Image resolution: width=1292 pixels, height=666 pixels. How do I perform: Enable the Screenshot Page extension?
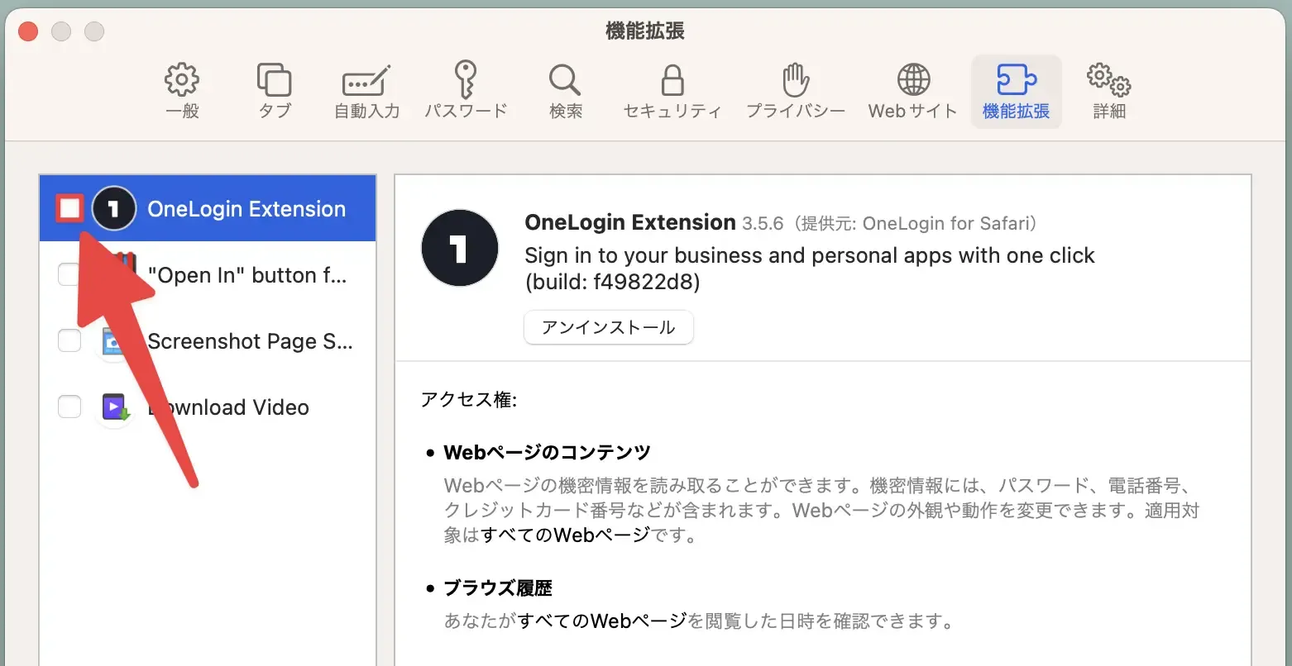pos(69,340)
